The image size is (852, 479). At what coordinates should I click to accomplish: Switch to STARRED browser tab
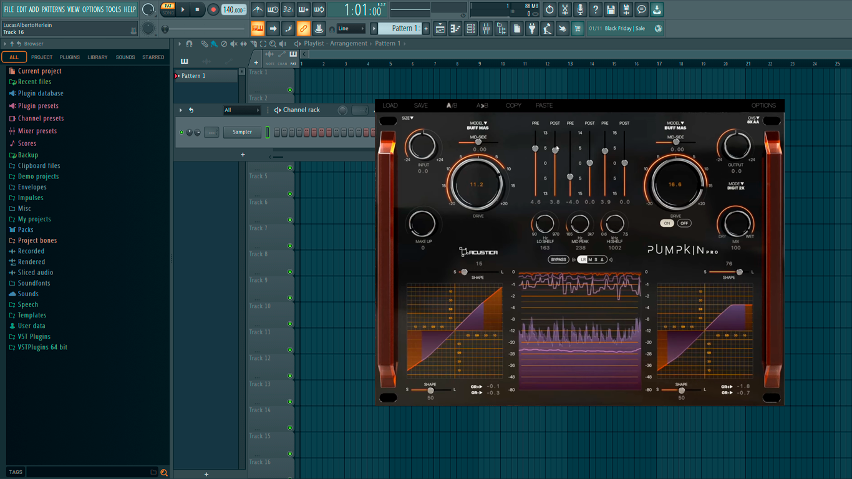pos(153,57)
